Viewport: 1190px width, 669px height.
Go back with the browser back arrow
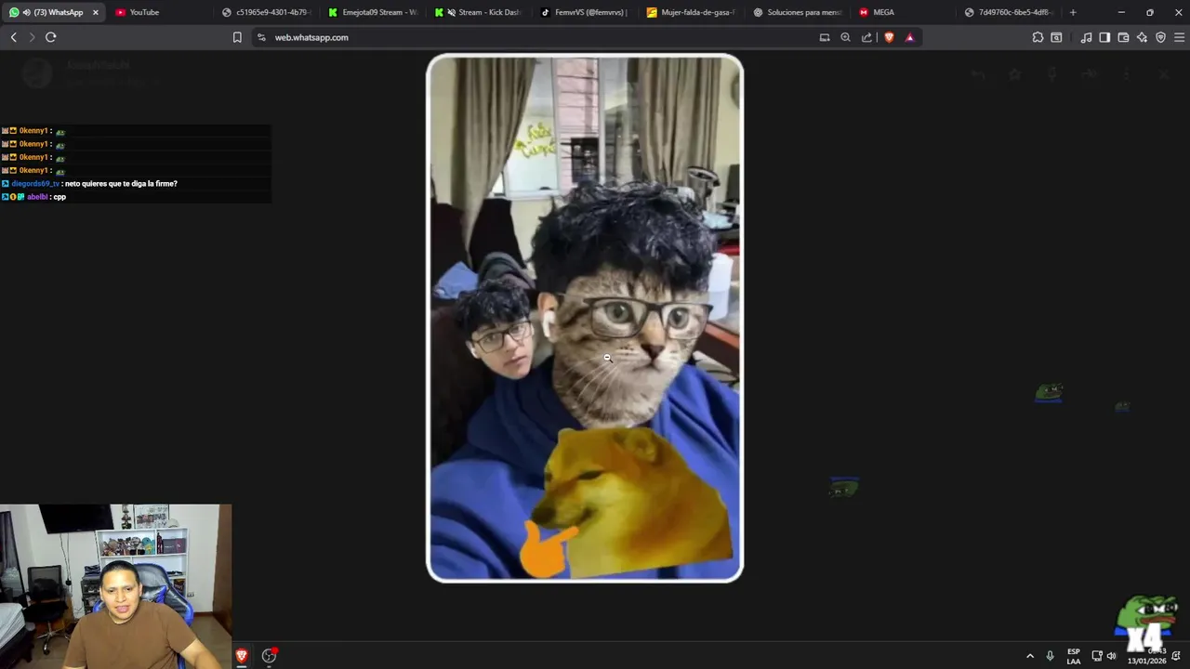[x=13, y=37]
